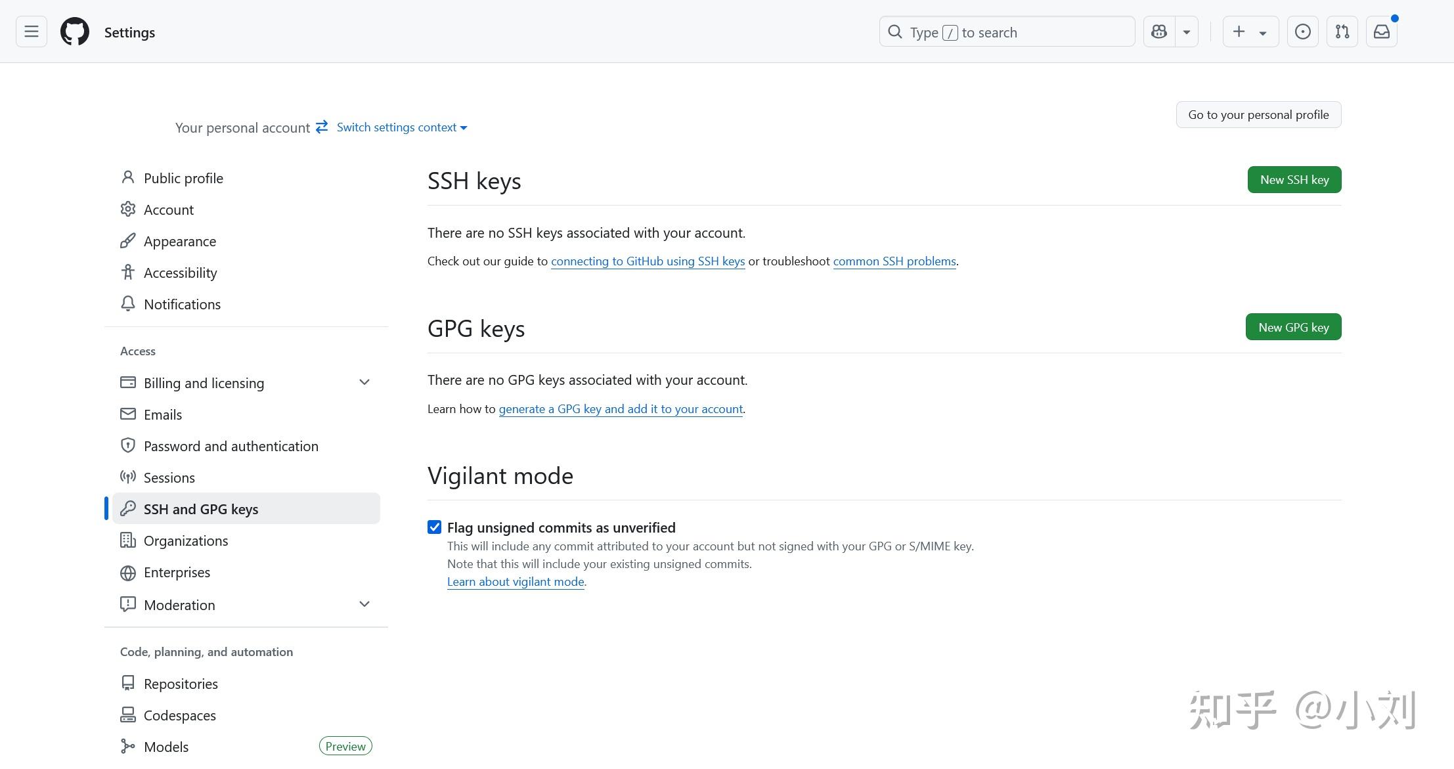Open the global navigation hamburger menu
Image resolution: width=1454 pixels, height=769 pixels.
click(31, 31)
